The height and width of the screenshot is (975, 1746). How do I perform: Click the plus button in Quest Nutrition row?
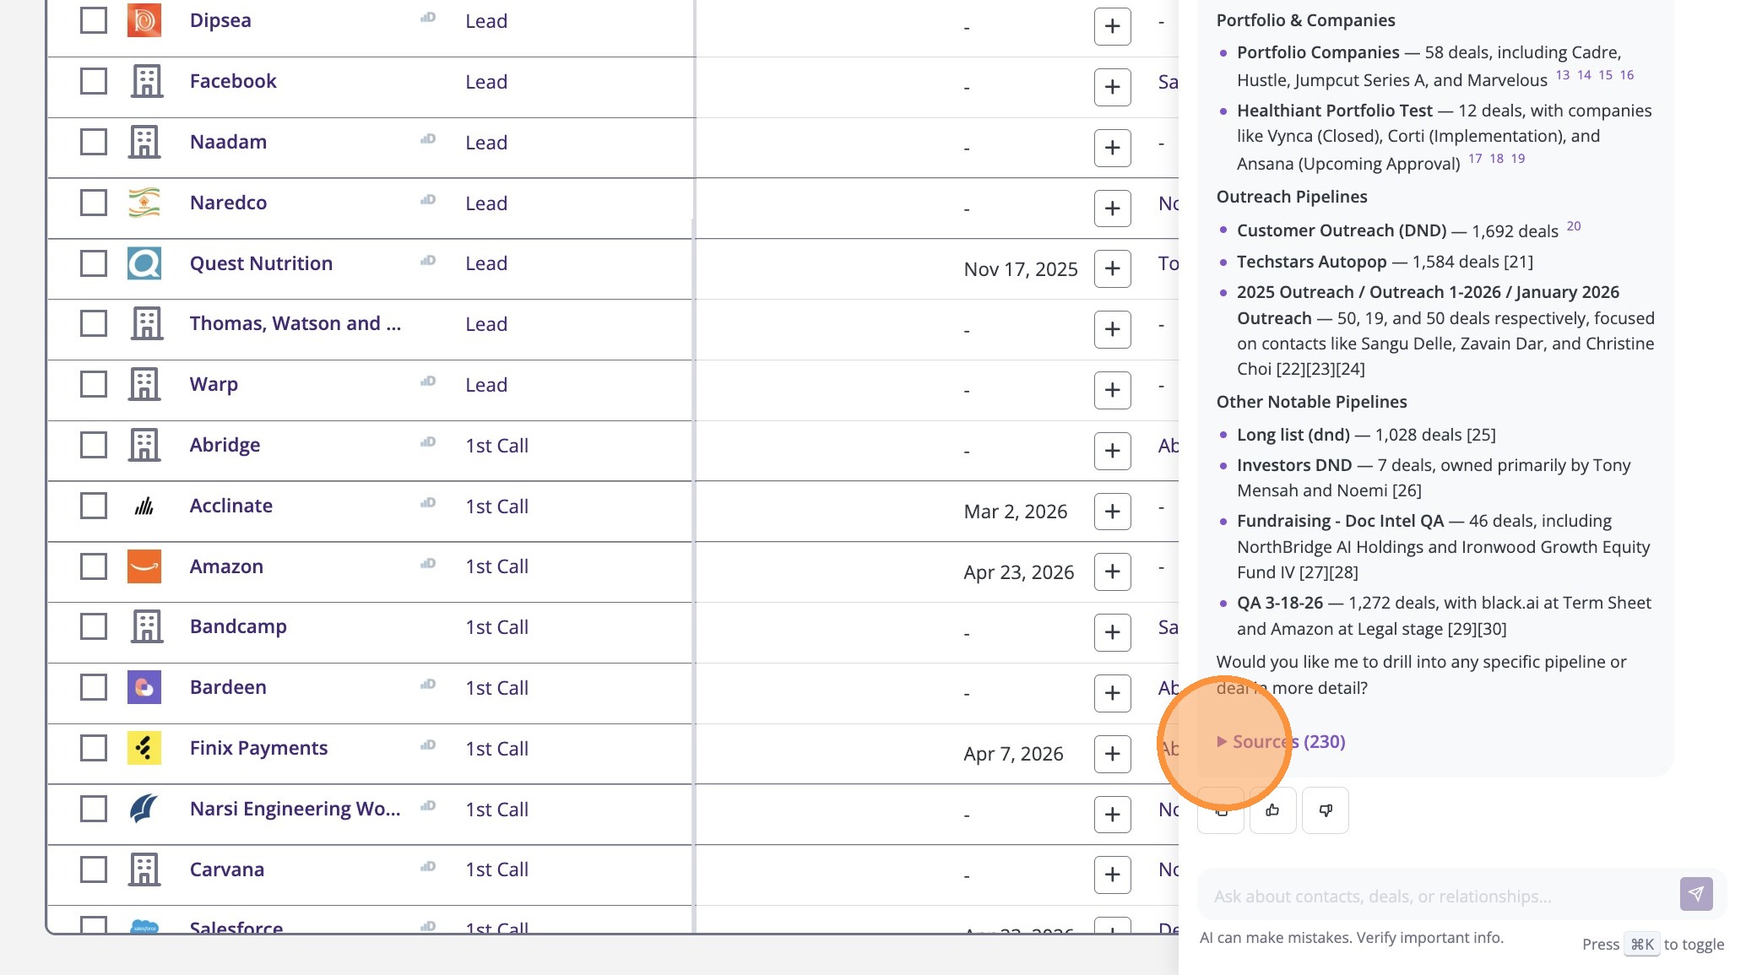(x=1112, y=269)
